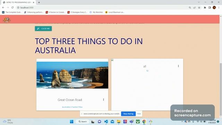Open the Windows Start menu
The width and height of the screenshot is (222, 125).
point(72,122)
